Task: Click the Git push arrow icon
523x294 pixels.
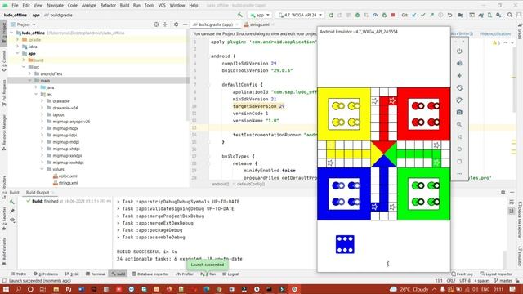Action: 432,15
